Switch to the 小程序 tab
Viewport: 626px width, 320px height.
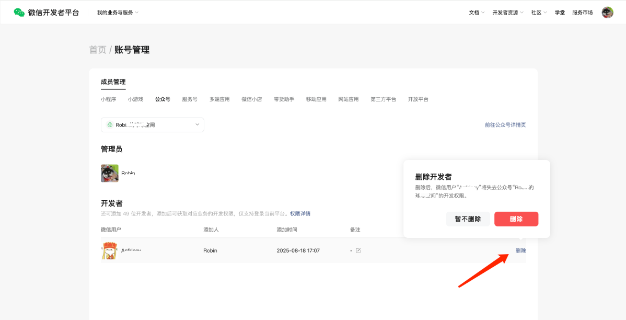(108, 99)
